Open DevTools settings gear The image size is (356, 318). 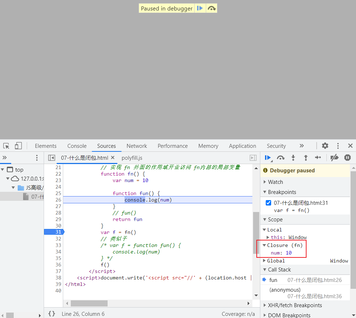[x=325, y=146]
